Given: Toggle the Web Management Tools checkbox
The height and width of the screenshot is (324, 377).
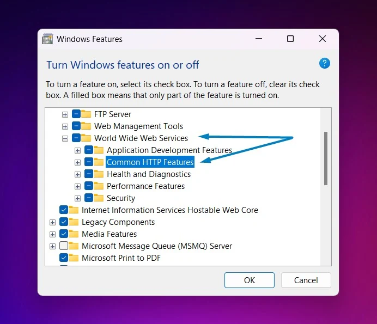Looking at the screenshot, I should tap(76, 126).
